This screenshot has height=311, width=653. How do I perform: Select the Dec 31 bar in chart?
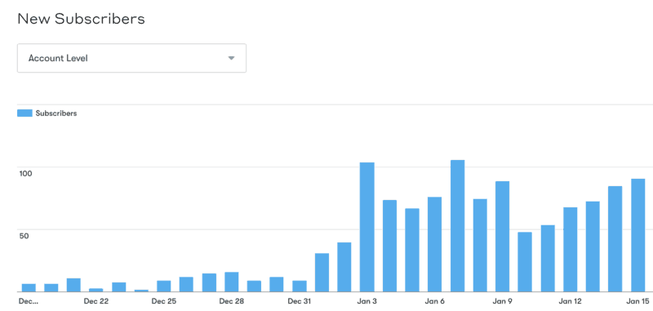tap(300, 287)
